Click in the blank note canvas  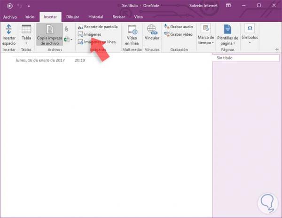tap(106, 135)
